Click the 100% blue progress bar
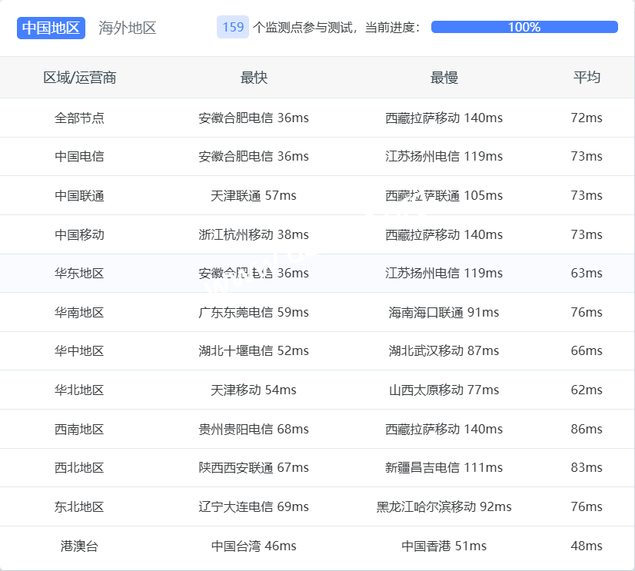 click(524, 27)
